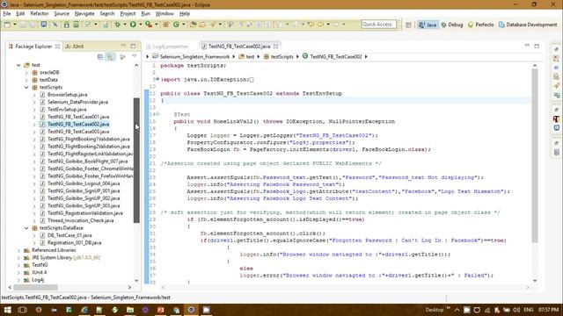Expand the testData package
563x316 pixels.
pos(26,80)
